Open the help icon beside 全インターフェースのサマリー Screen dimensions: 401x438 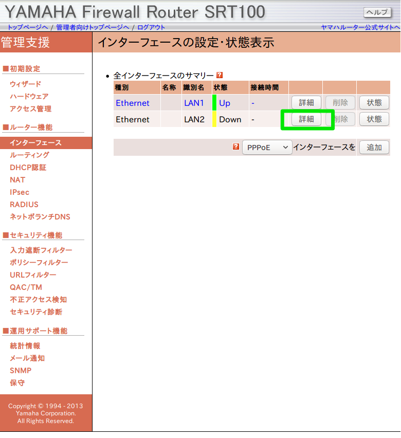[x=220, y=75]
